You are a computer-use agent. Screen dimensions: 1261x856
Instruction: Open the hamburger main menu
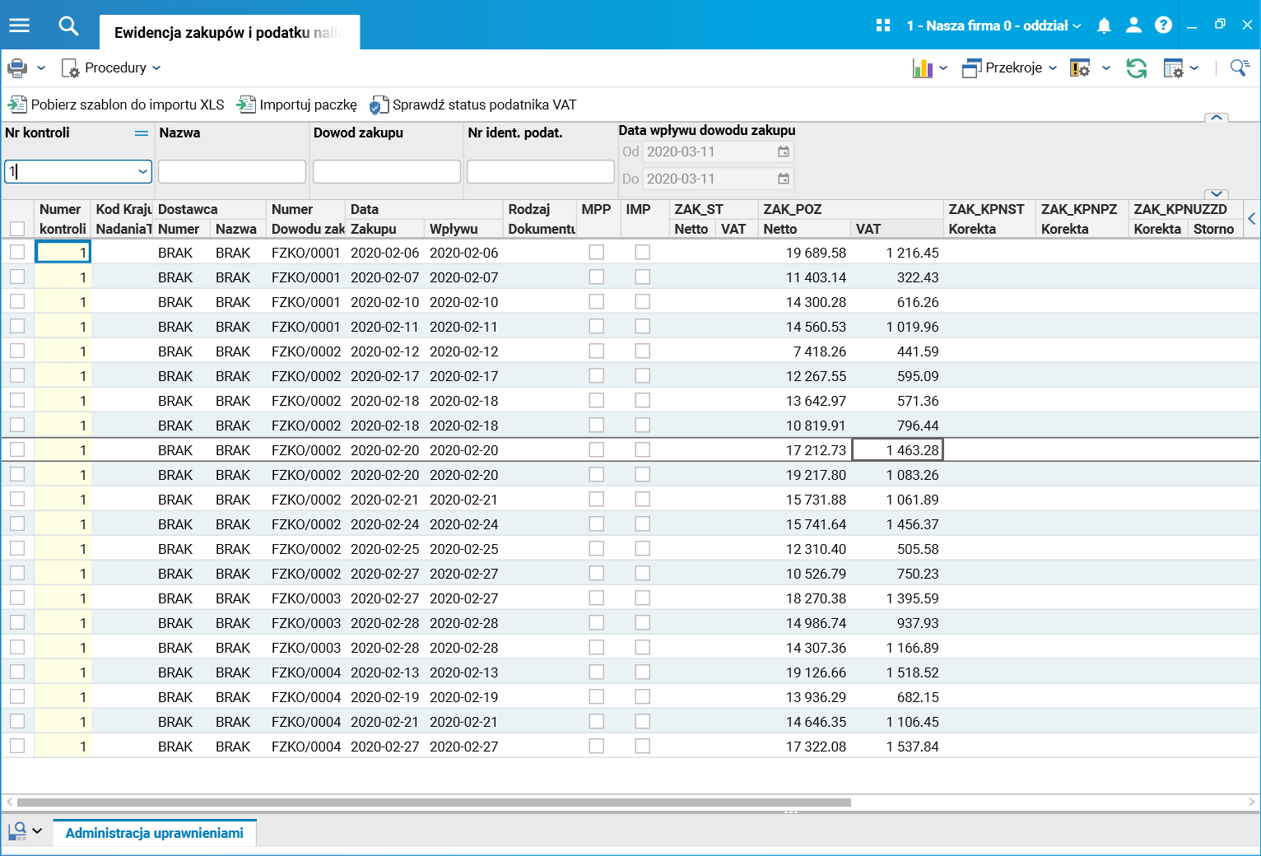(x=19, y=26)
